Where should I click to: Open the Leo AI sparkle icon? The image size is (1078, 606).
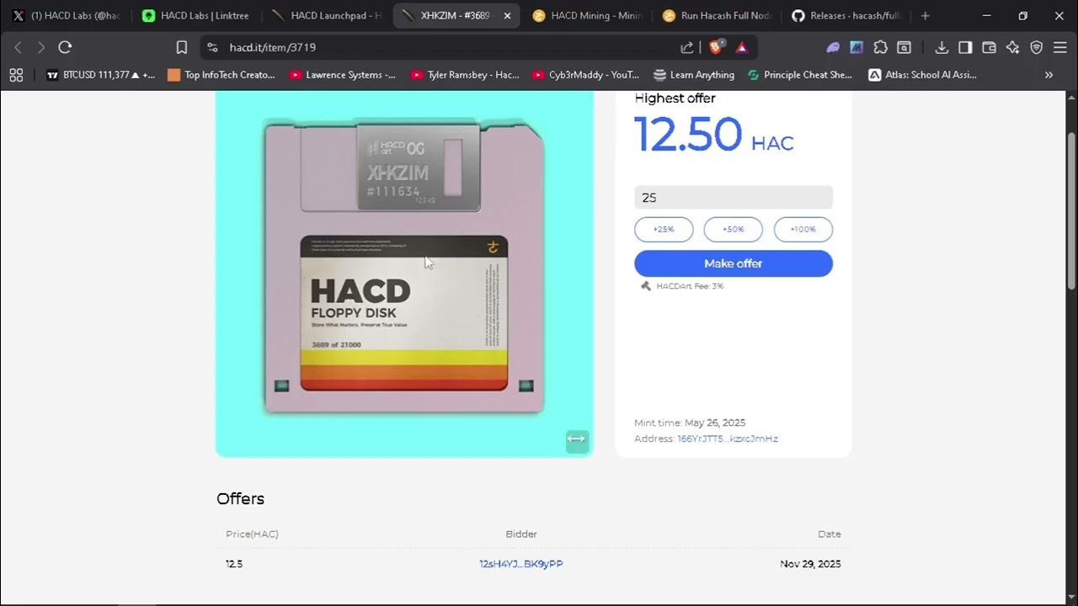point(1012,48)
